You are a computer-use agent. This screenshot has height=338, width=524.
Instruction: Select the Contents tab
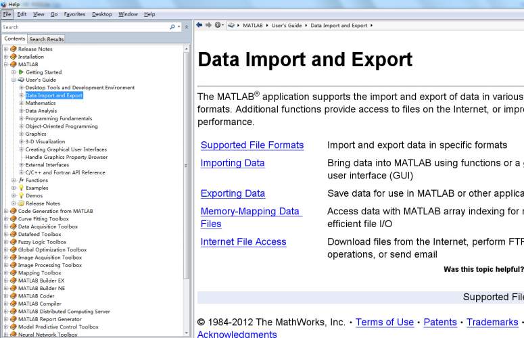pos(15,39)
